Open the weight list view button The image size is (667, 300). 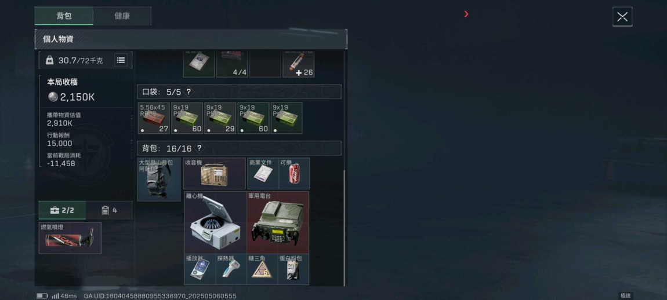coord(121,60)
